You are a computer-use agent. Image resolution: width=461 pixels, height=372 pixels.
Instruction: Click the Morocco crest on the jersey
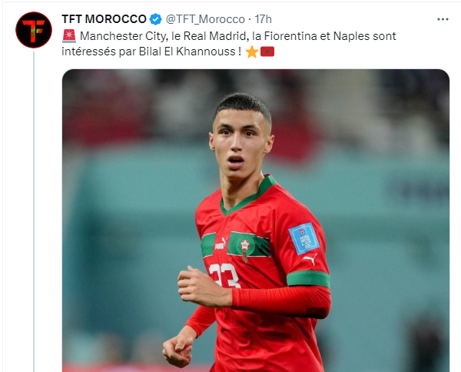pyautogui.click(x=245, y=247)
